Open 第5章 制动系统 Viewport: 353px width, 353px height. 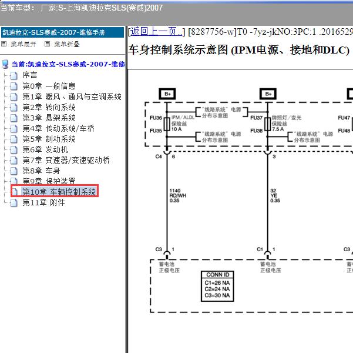[49, 139]
